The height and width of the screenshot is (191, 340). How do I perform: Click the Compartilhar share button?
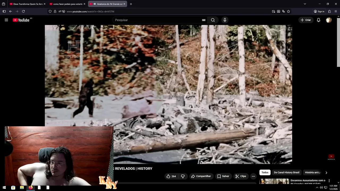(x=201, y=176)
